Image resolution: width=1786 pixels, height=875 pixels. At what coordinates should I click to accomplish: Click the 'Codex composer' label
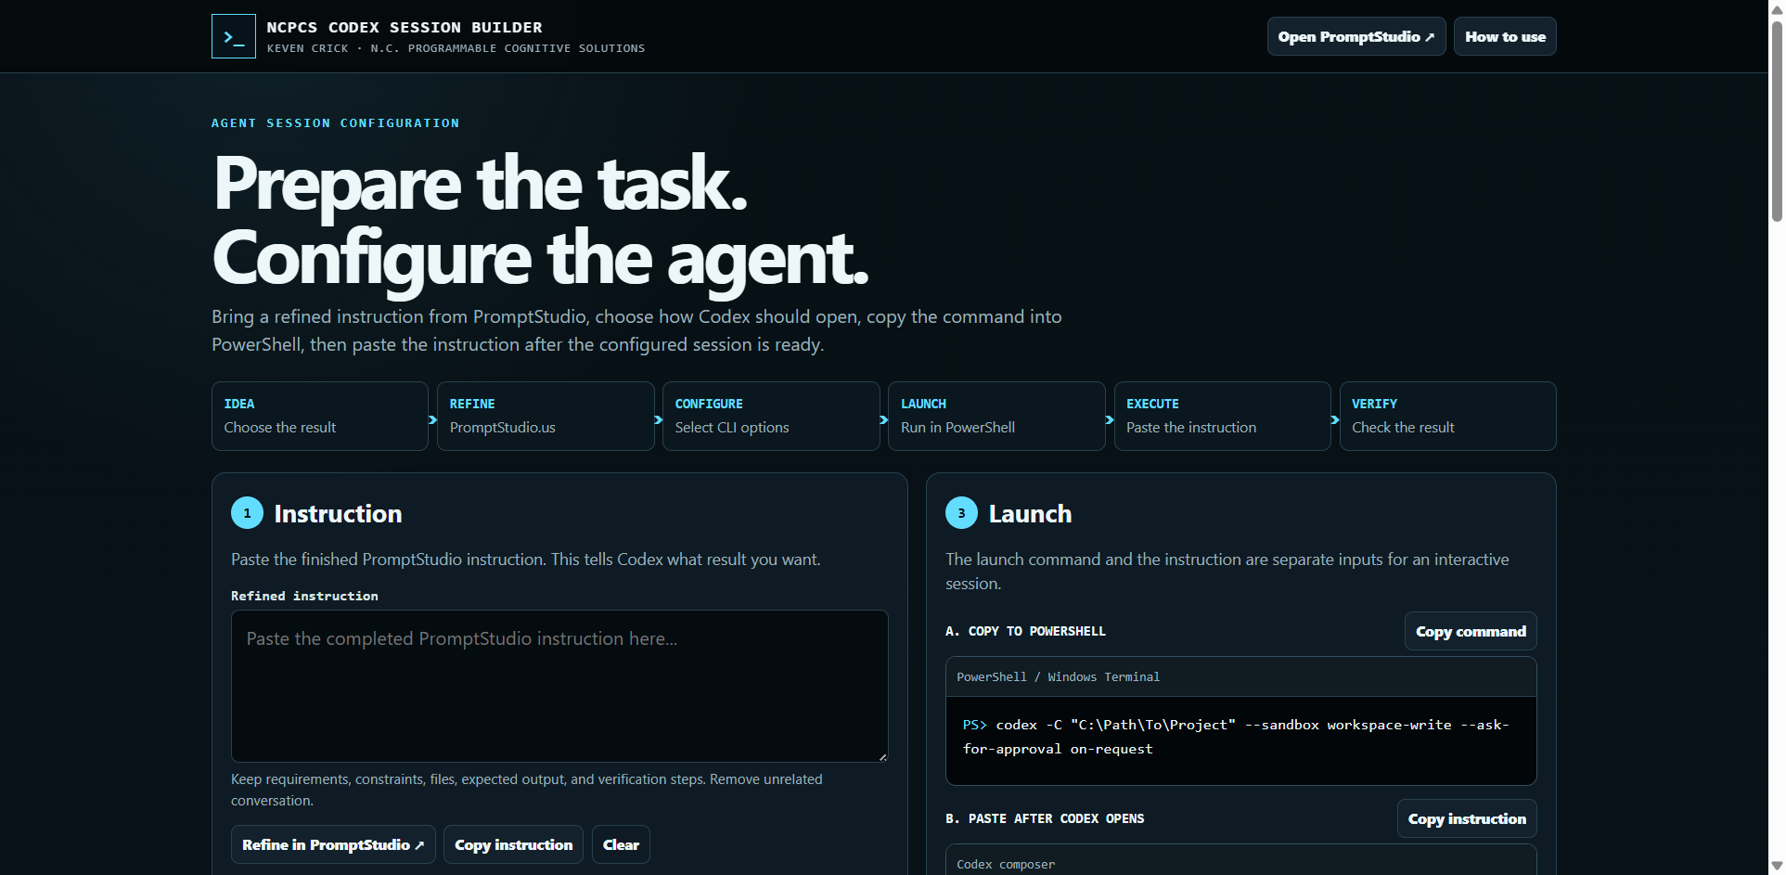pyautogui.click(x=1006, y=865)
